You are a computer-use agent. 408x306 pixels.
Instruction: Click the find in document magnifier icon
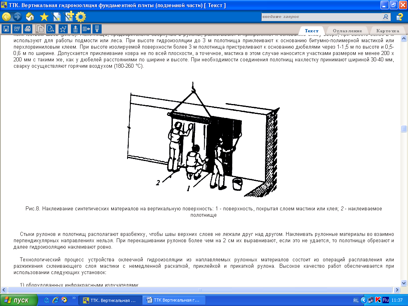51,29
